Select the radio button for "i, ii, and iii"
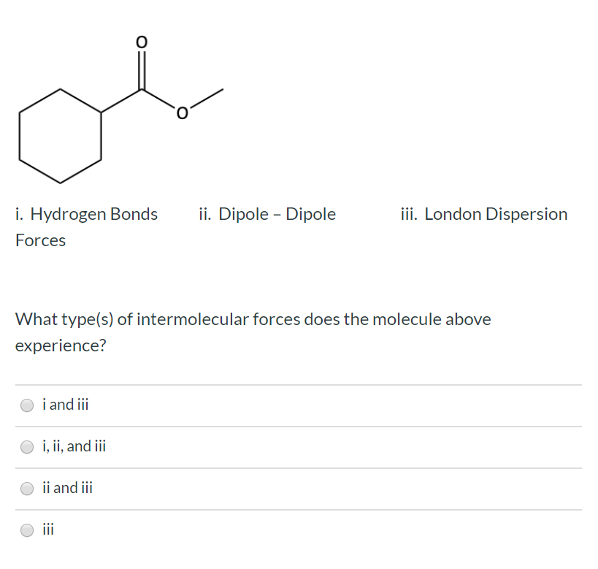The height and width of the screenshot is (569, 598). [27, 447]
